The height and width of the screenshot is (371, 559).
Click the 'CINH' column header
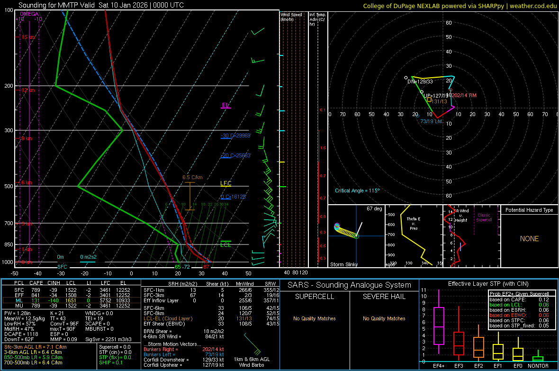click(x=54, y=283)
